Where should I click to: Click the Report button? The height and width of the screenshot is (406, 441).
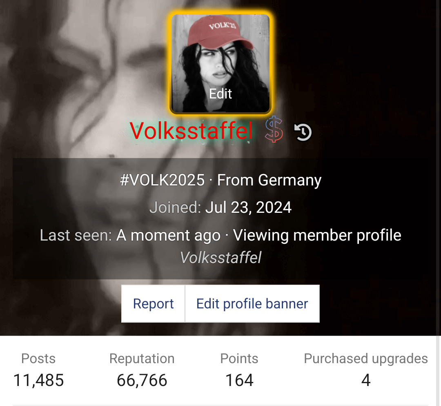pyautogui.click(x=153, y=303)
